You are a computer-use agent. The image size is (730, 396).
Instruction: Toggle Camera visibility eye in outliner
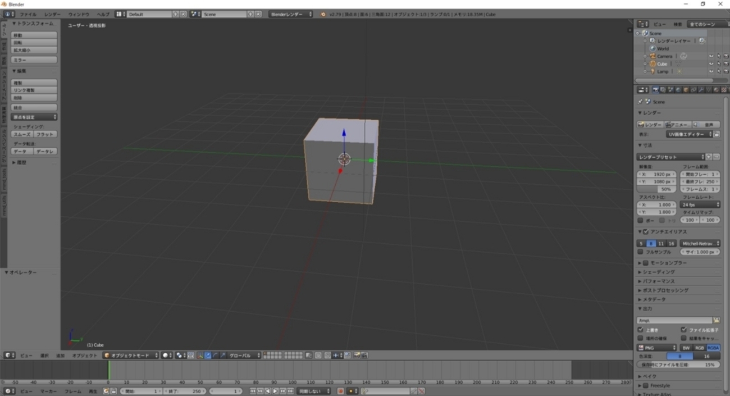pyautogui.click(x=711, y=56)
